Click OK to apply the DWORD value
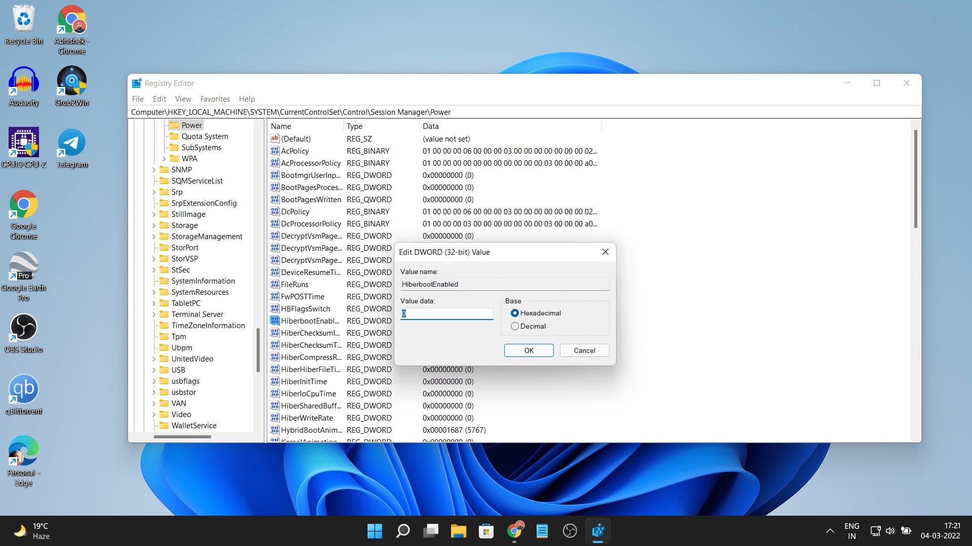This screenshot has width=972, height=546. [528, 350]
